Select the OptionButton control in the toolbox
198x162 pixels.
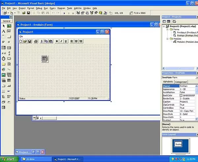coord(9,42)
